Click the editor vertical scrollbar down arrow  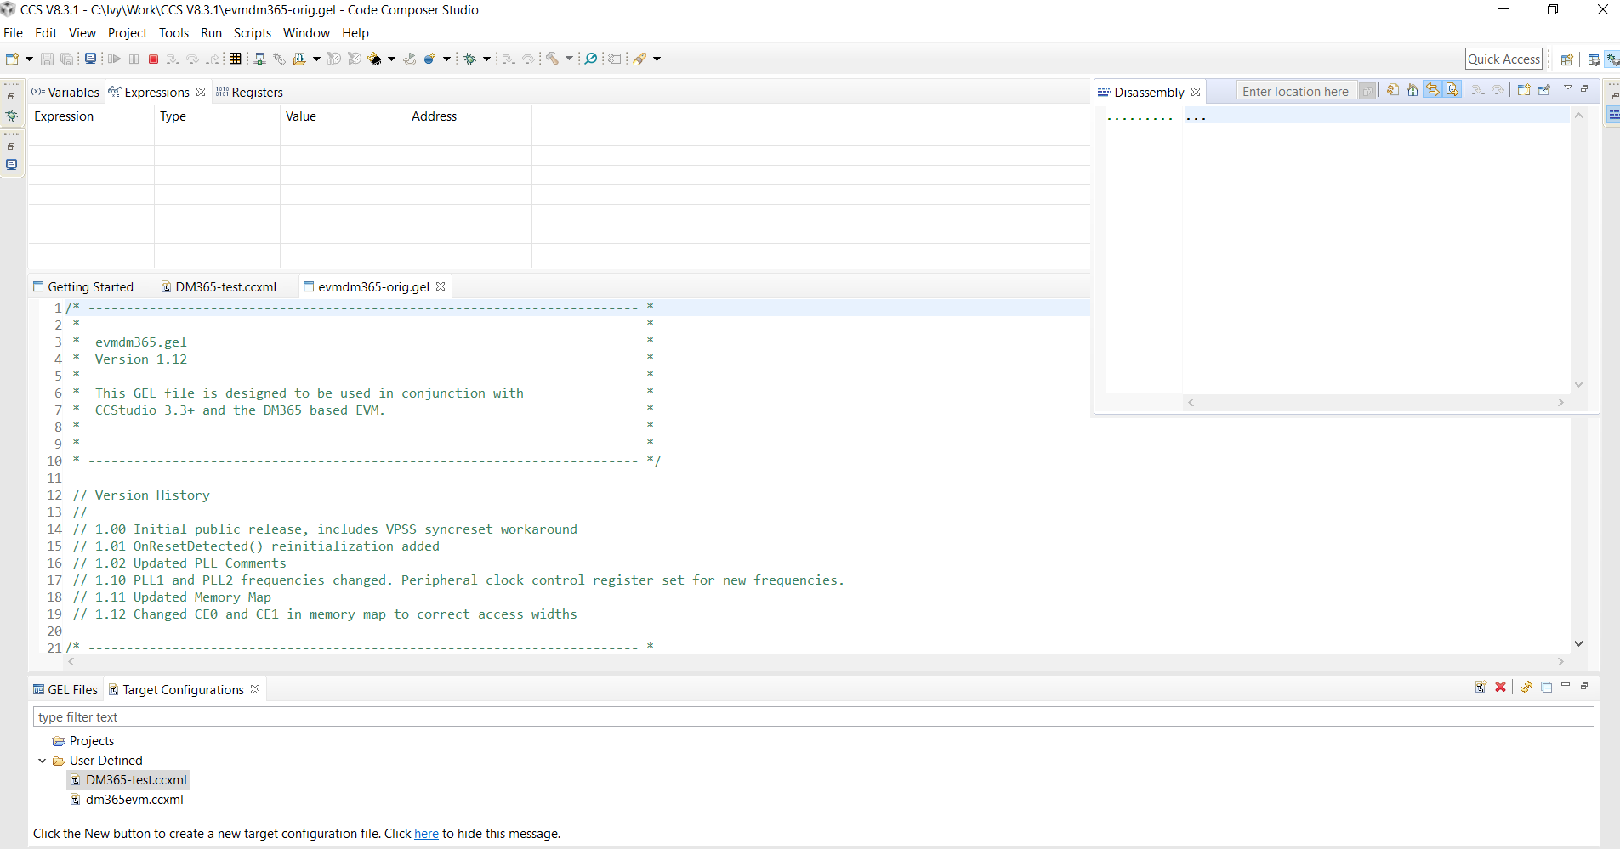1579,643
